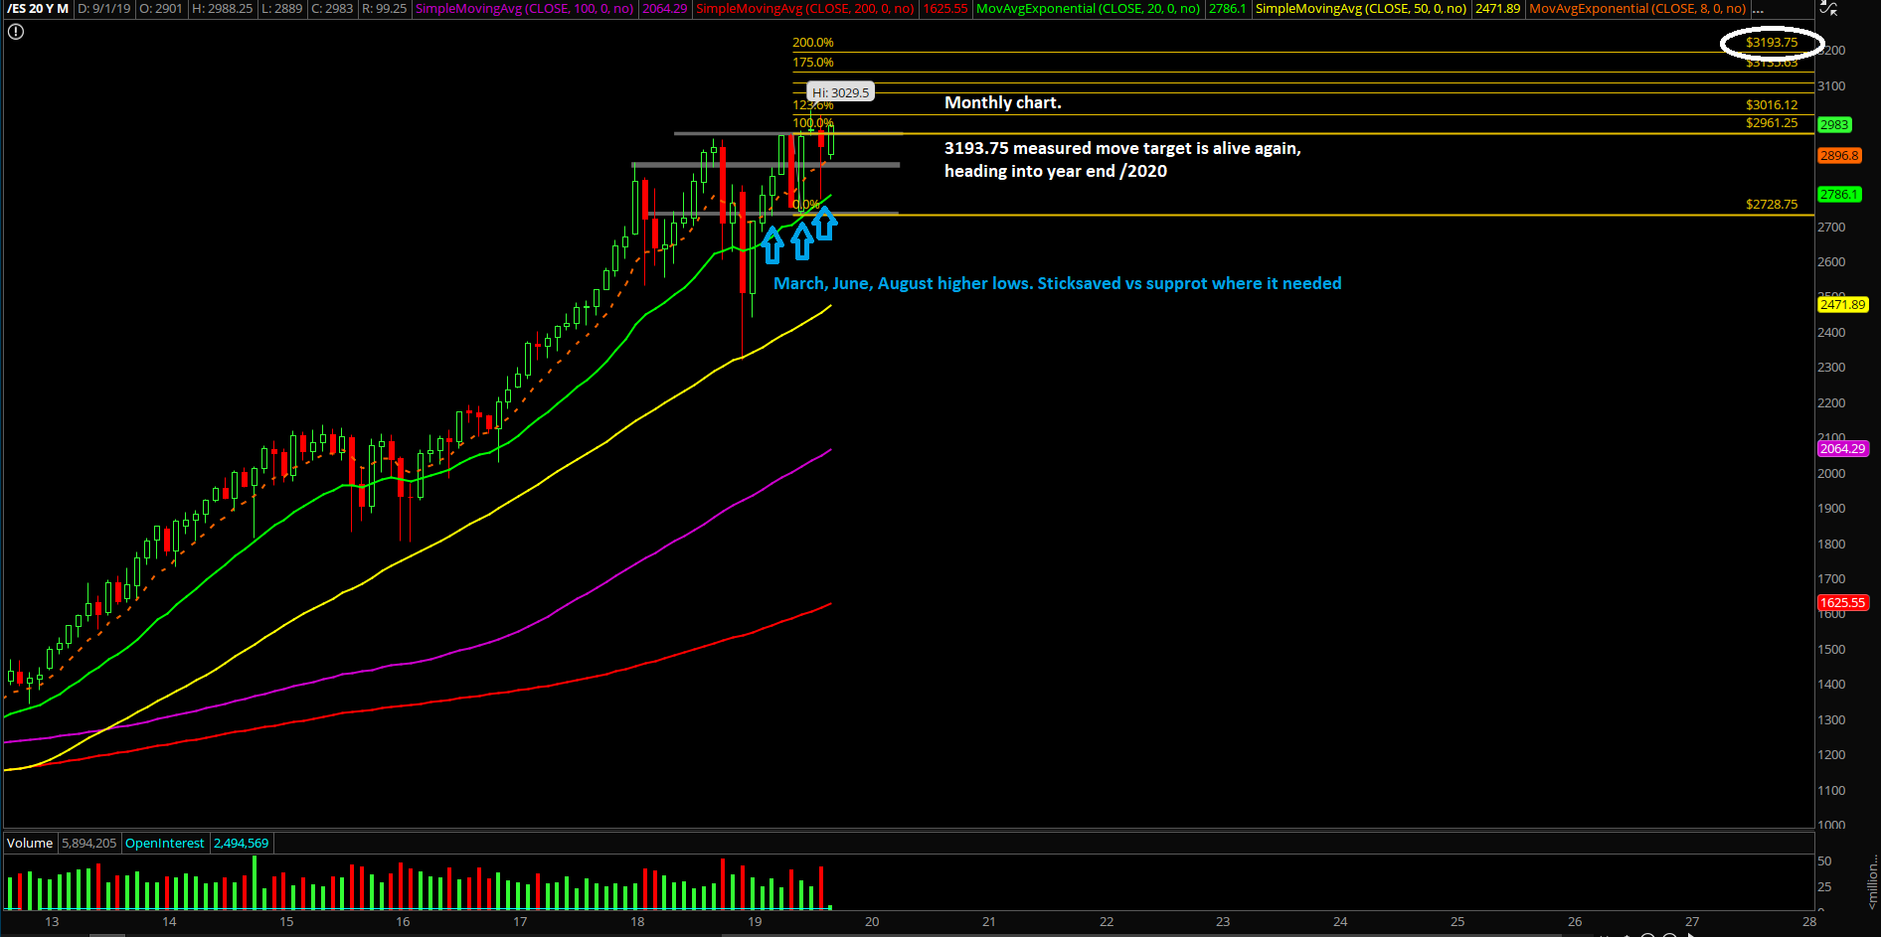The image size is (1881, 937).
Task: Open MovAvgExponential 8 study label
Action: (x=1637, y=9)
